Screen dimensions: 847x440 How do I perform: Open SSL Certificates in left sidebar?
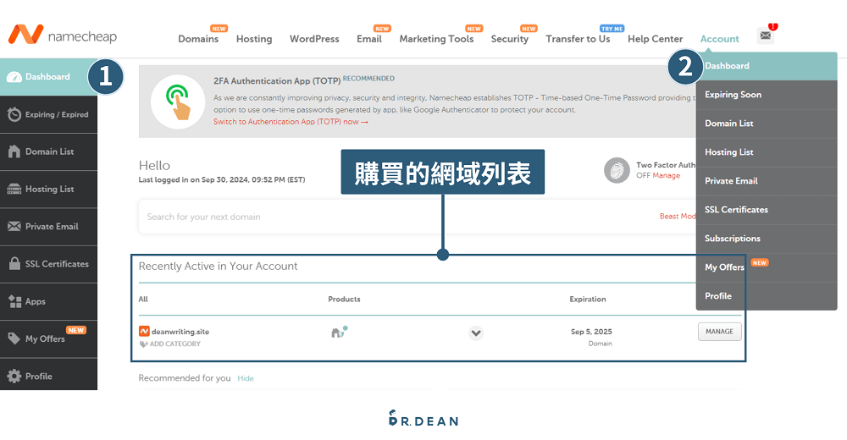click(x=48, y=264)
